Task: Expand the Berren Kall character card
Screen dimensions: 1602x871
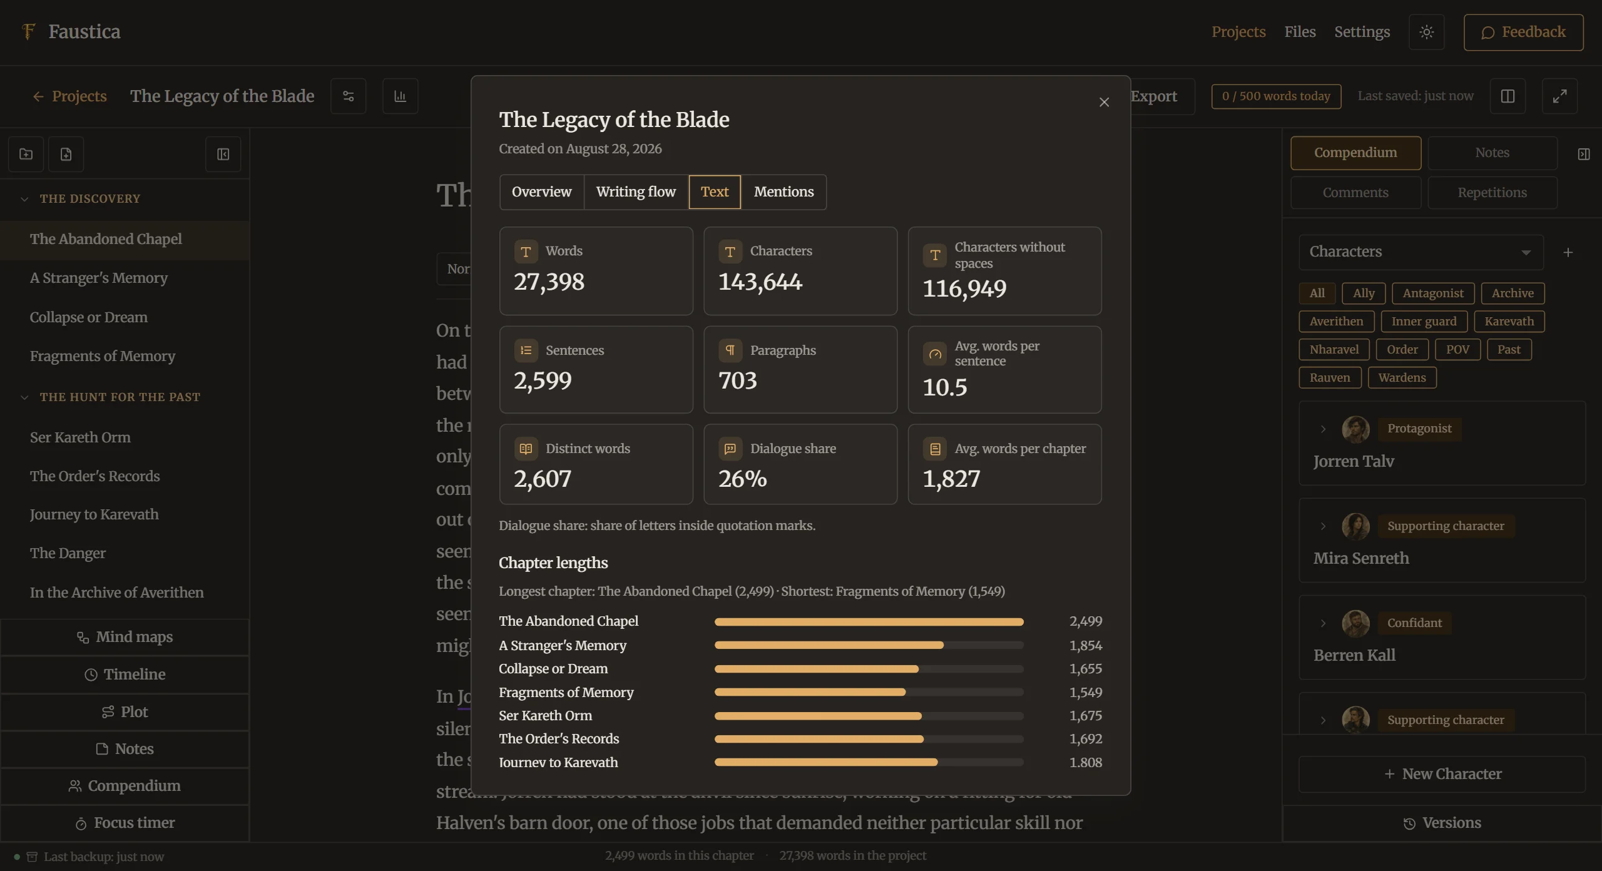Action: (1323, 623)
